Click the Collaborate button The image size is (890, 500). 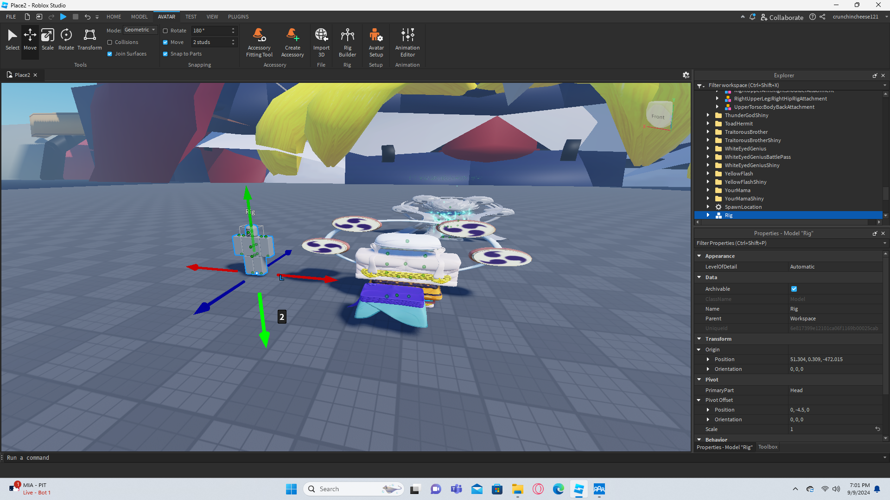click(x=782, y=17)
